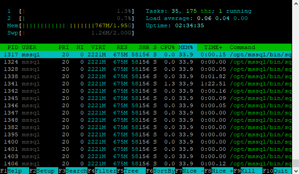
Task: Raise priority with F8 Nice +
Action: (219, 171)
